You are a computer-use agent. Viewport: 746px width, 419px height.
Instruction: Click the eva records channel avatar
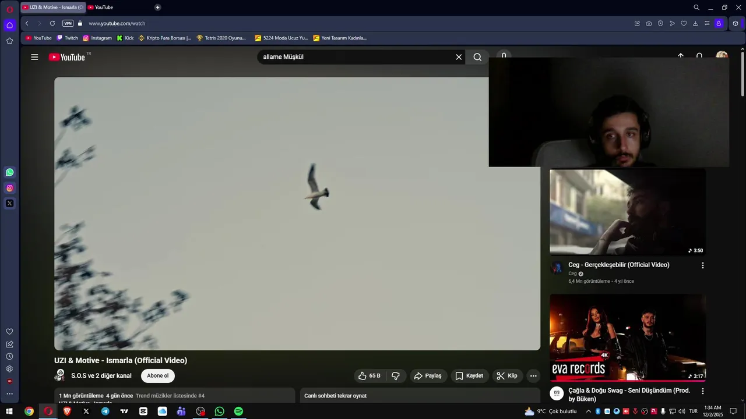pos(557,393)
